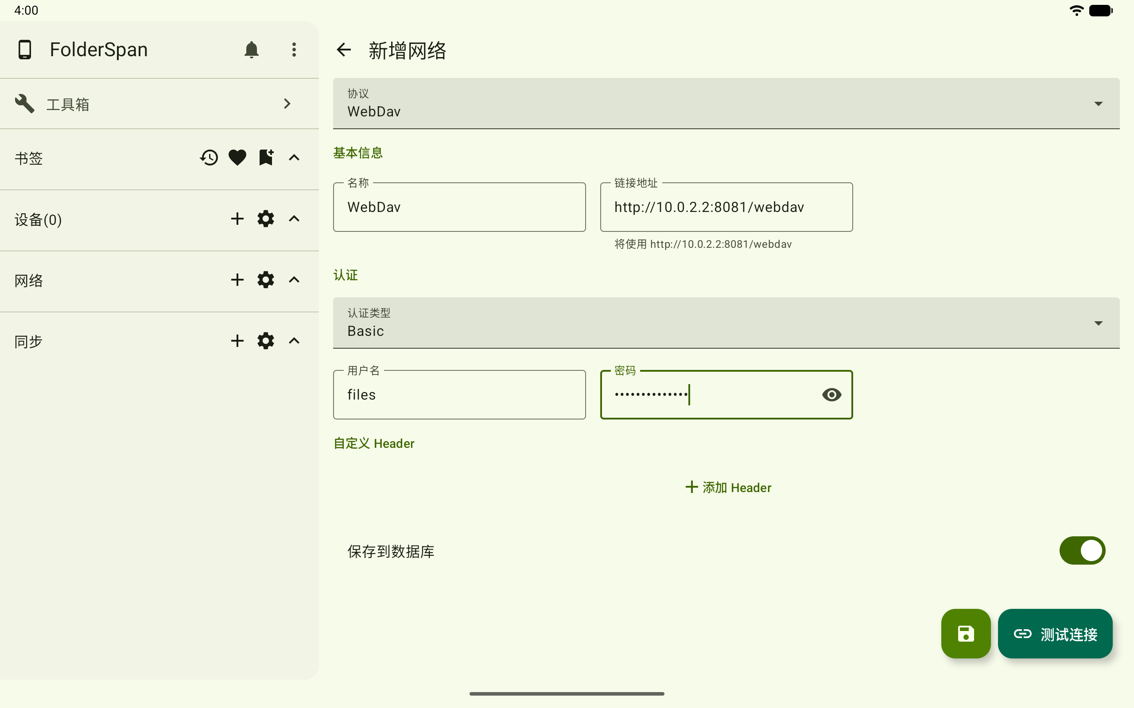This screenshot has width=1134, height=708.
Task: Show password with eye icon
Action: pos(832,395)
